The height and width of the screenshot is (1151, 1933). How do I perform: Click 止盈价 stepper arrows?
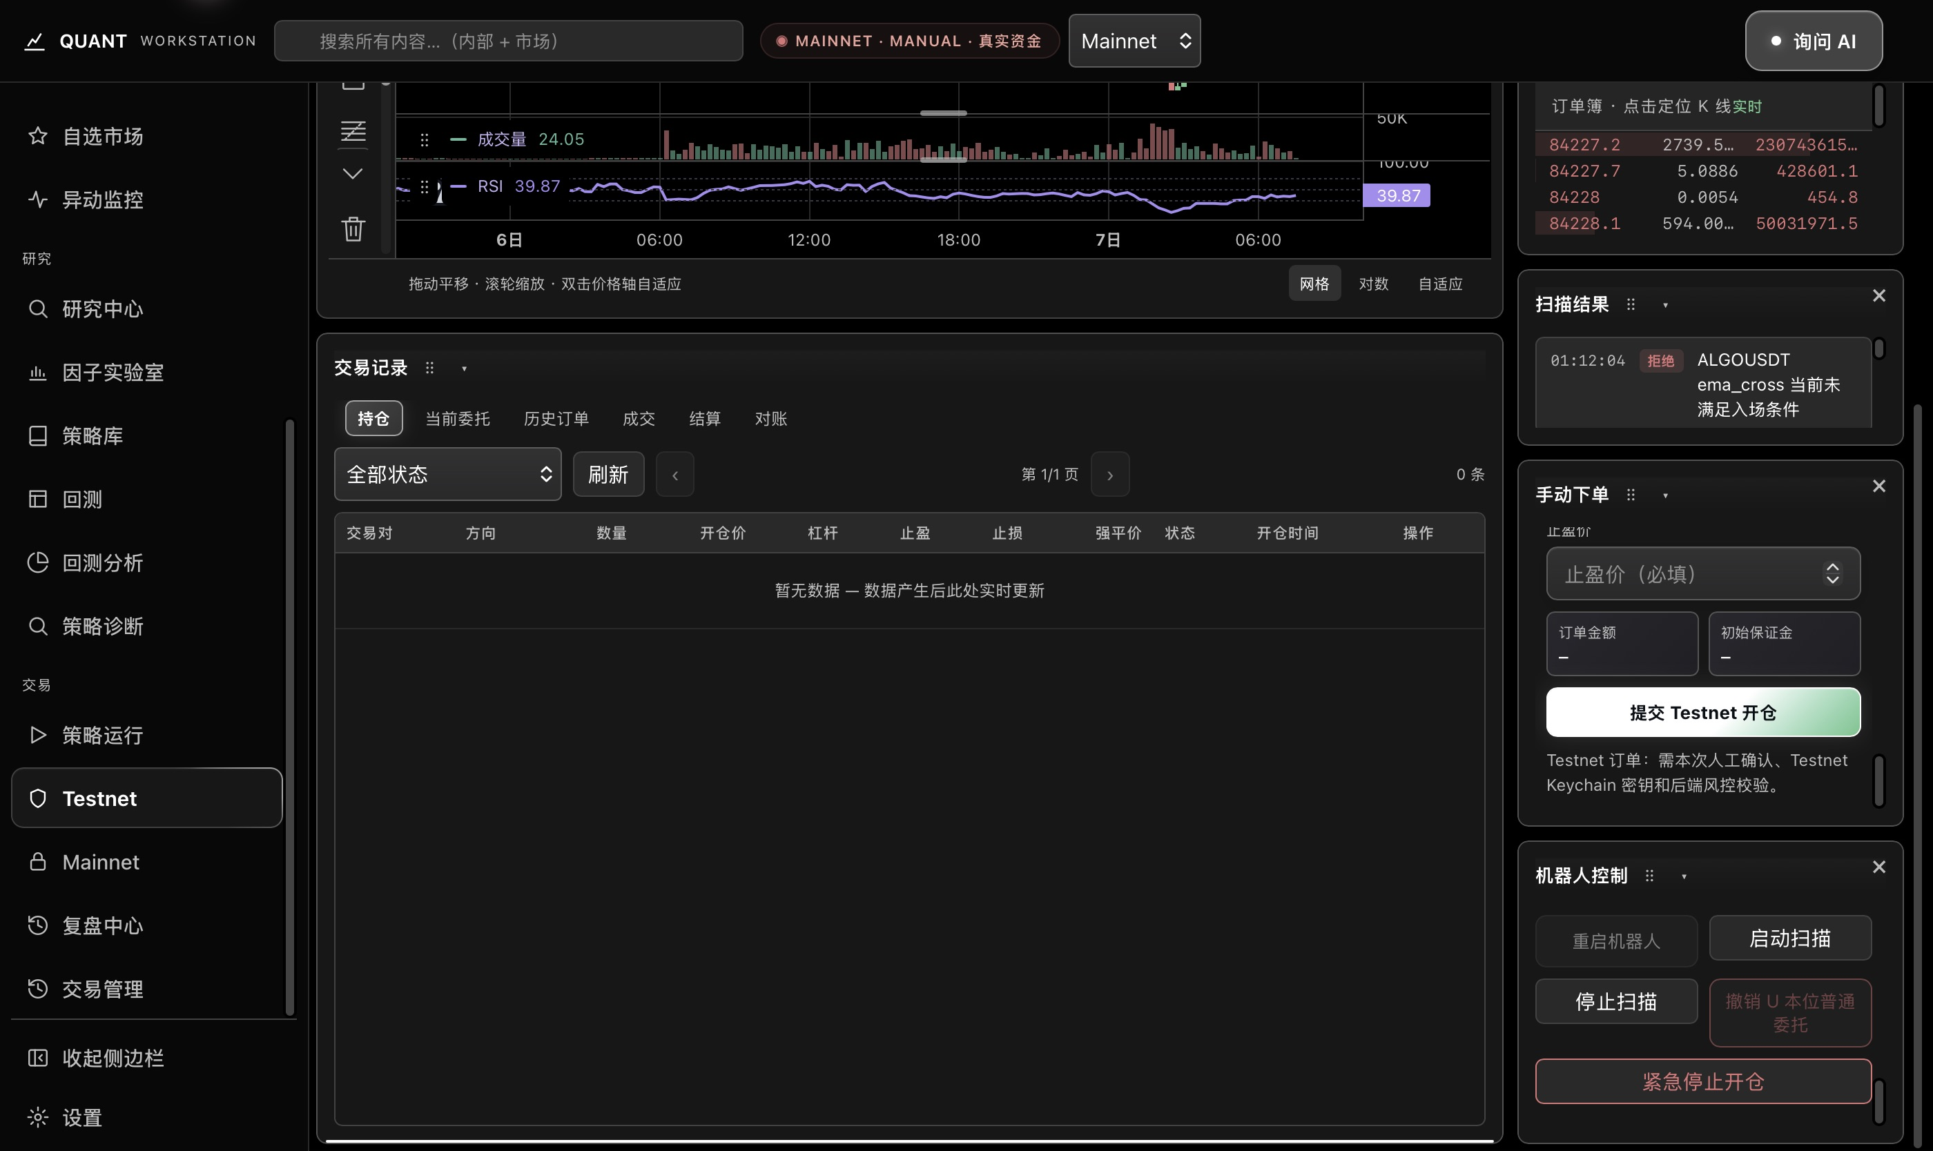pyautogui.click(x=1833, y=573)
